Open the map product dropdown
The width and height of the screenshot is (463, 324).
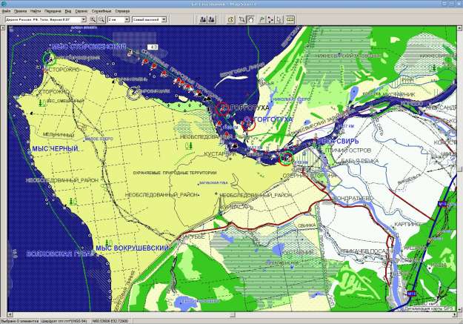point(84,19)
